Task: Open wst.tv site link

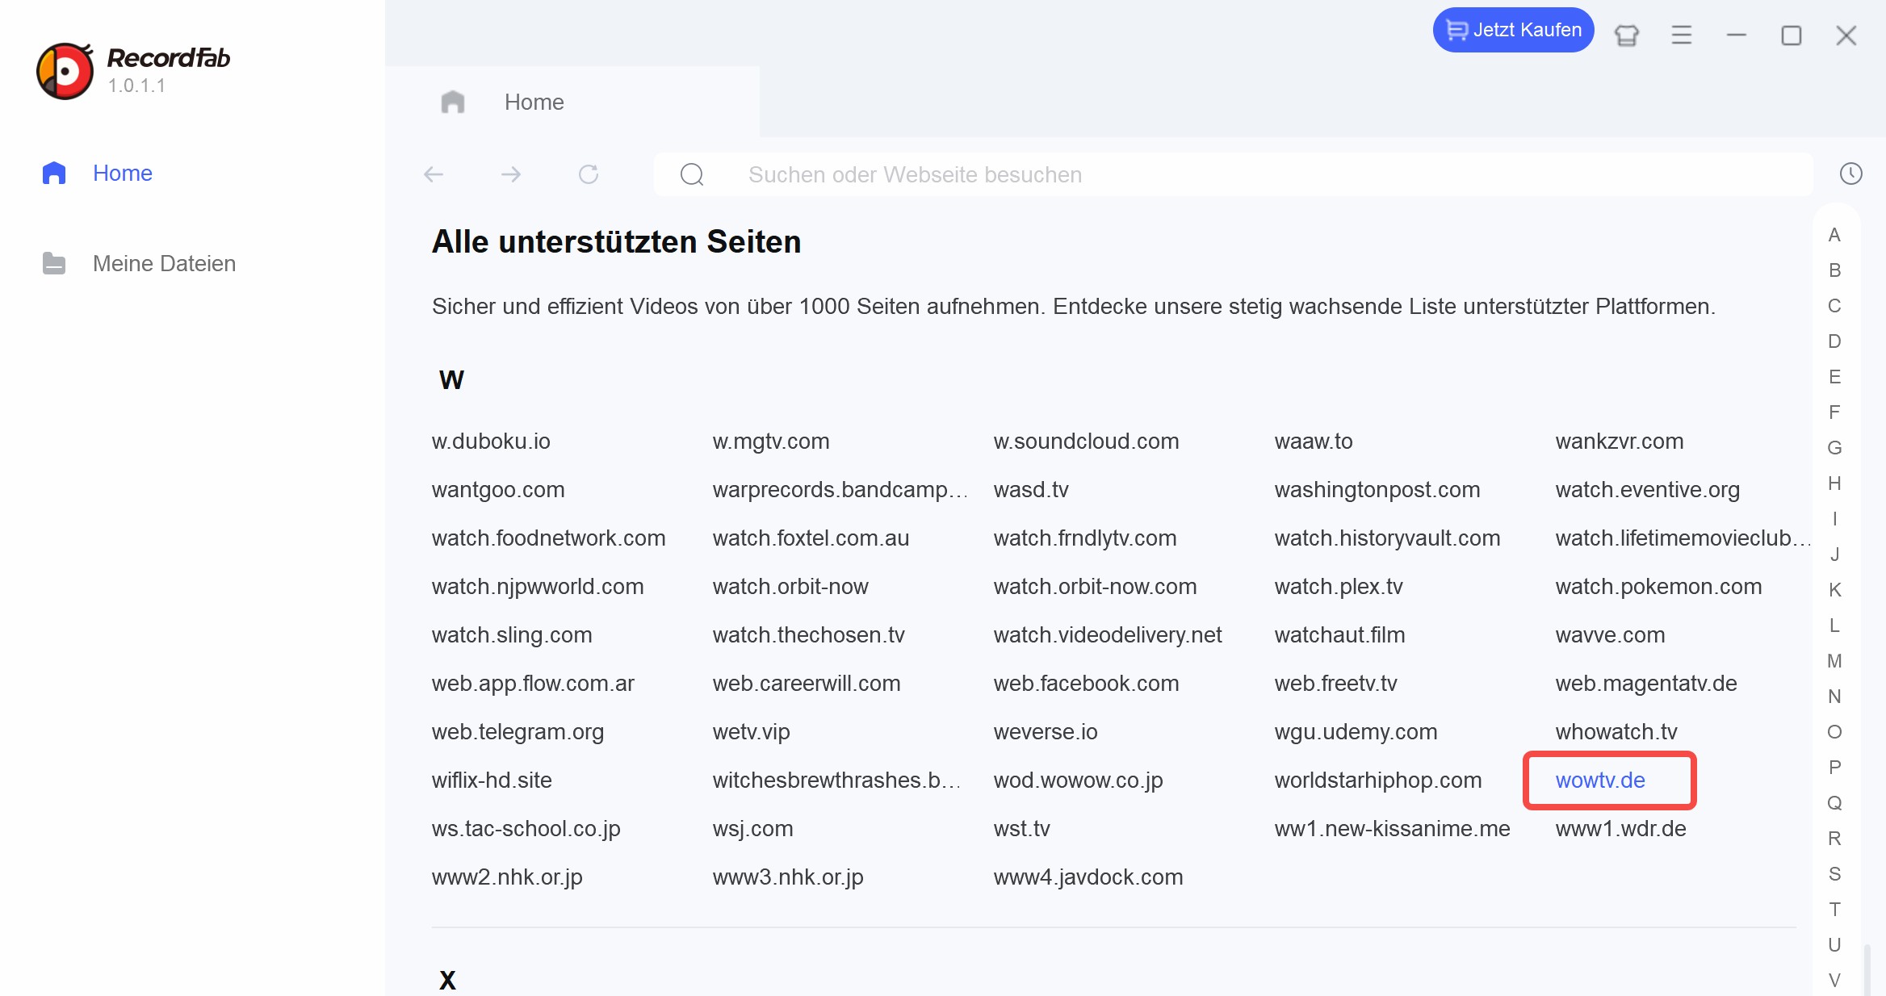Action: tap(1021, 829)
